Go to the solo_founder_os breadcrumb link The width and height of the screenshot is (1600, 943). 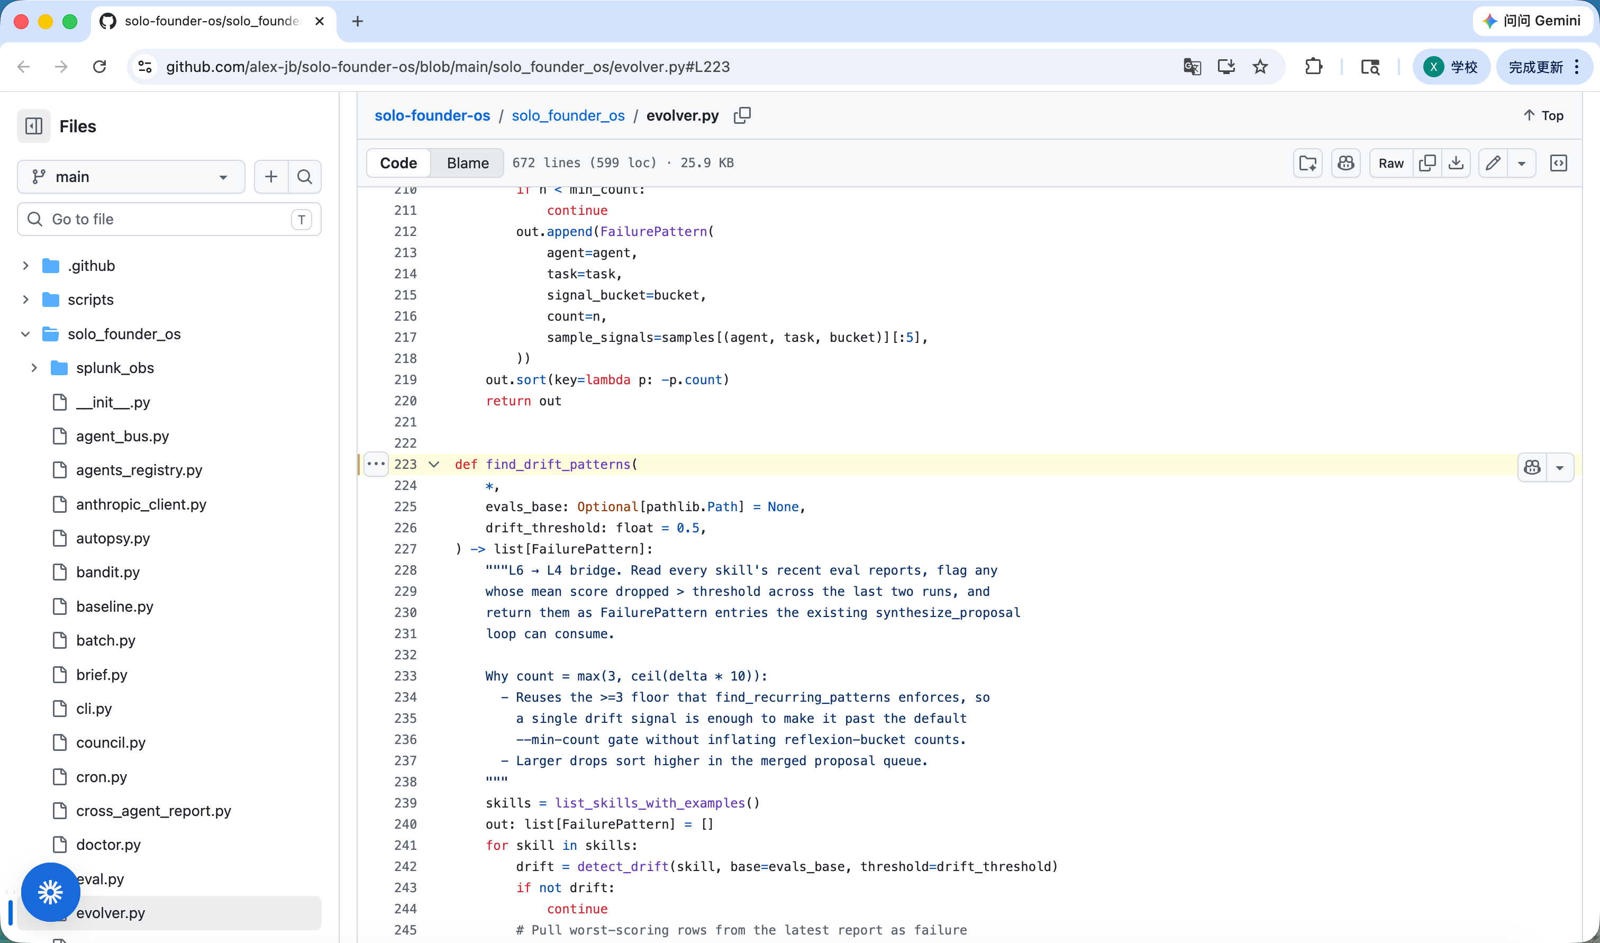click(568, 116)
